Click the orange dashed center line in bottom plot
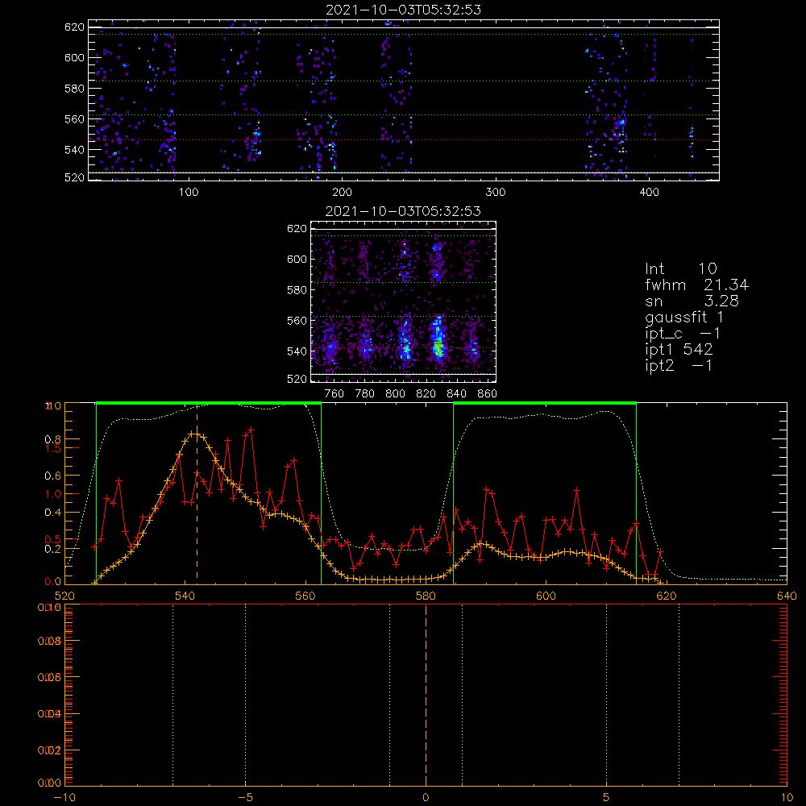806x806 pixels. coord(426,695)
